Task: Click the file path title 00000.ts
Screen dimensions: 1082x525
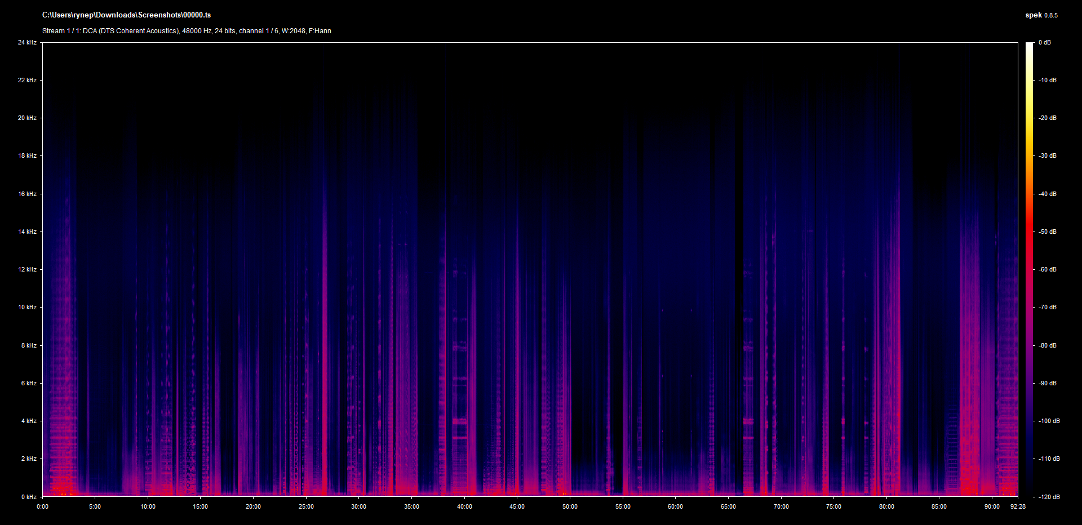Action: point(126,15)
